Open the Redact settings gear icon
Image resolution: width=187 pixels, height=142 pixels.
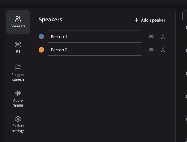[x=18, y=119]
